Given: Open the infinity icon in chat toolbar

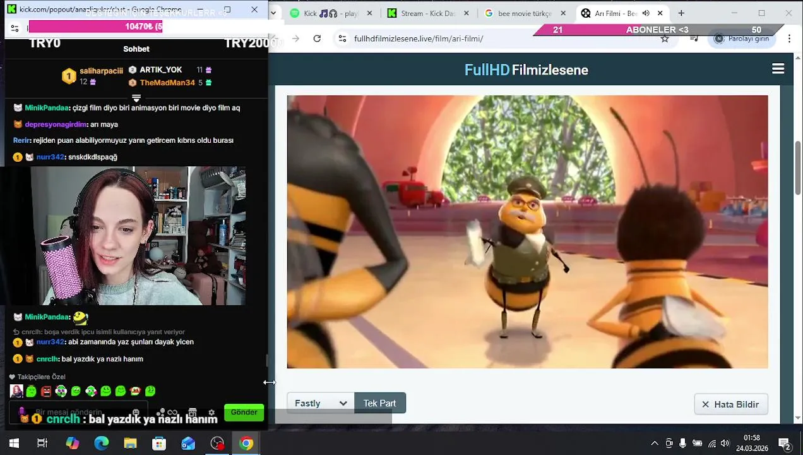Looking at the screenshot, I should pyautogui.click(x=172, y=412).
